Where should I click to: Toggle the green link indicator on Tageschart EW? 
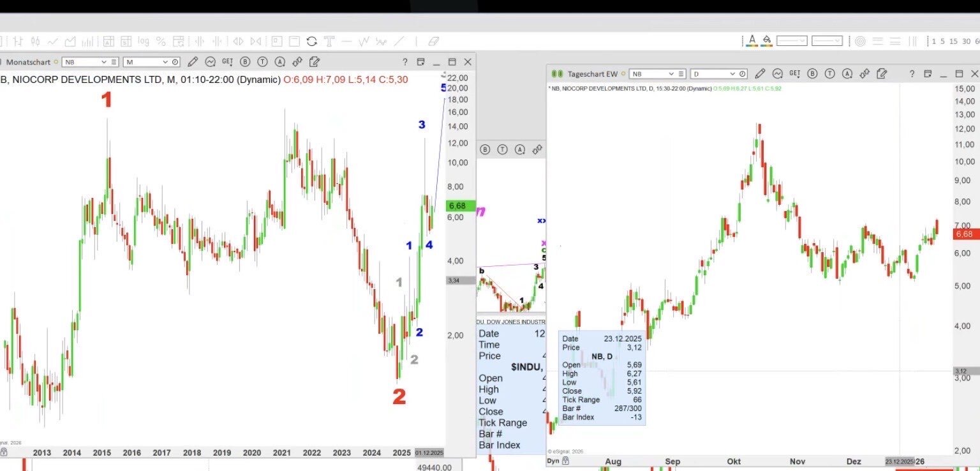(557, 74)
